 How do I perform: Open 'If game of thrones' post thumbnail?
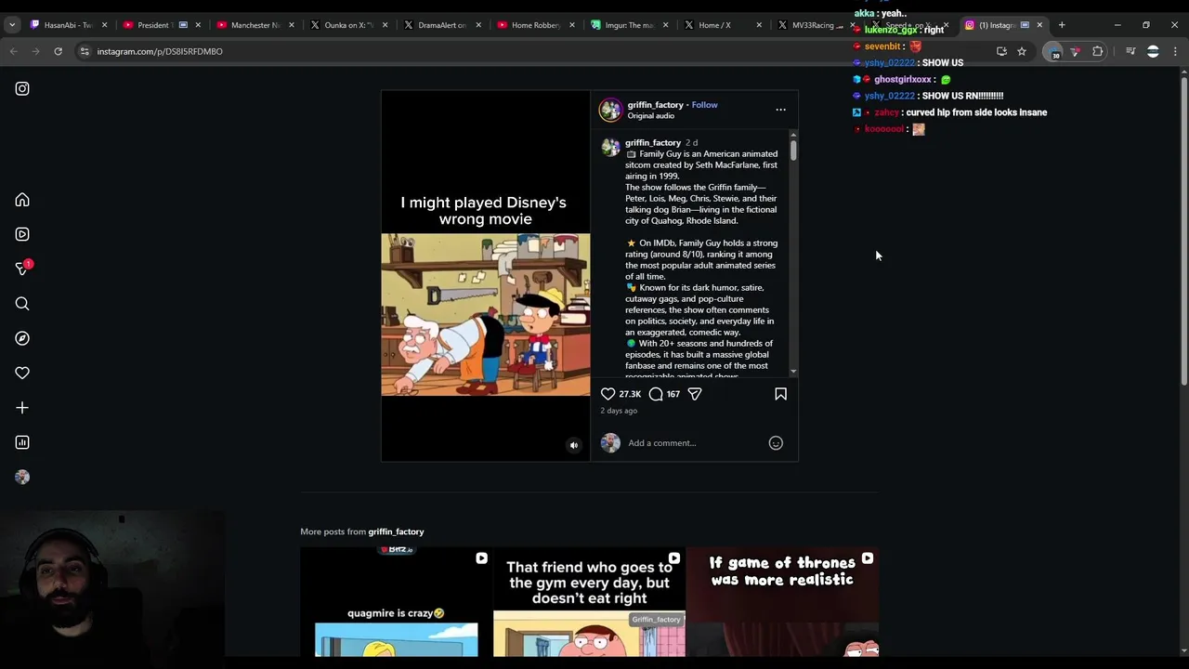point(782,602)
